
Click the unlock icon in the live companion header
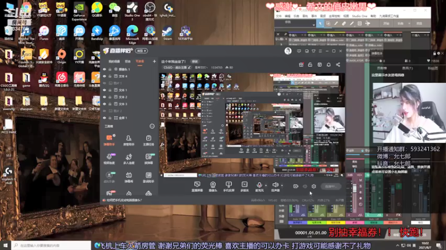pos(310,64)
